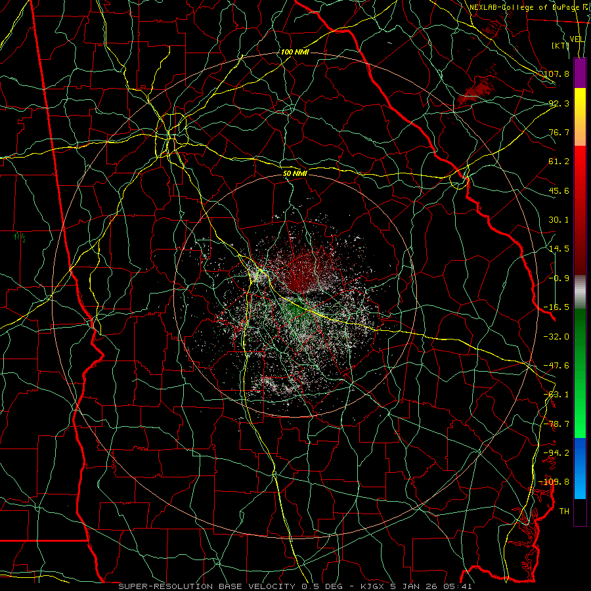This screenshot has height=591, width=591.
Task: Click the purple segment of velocity color bar
Action: pos(580,74)
